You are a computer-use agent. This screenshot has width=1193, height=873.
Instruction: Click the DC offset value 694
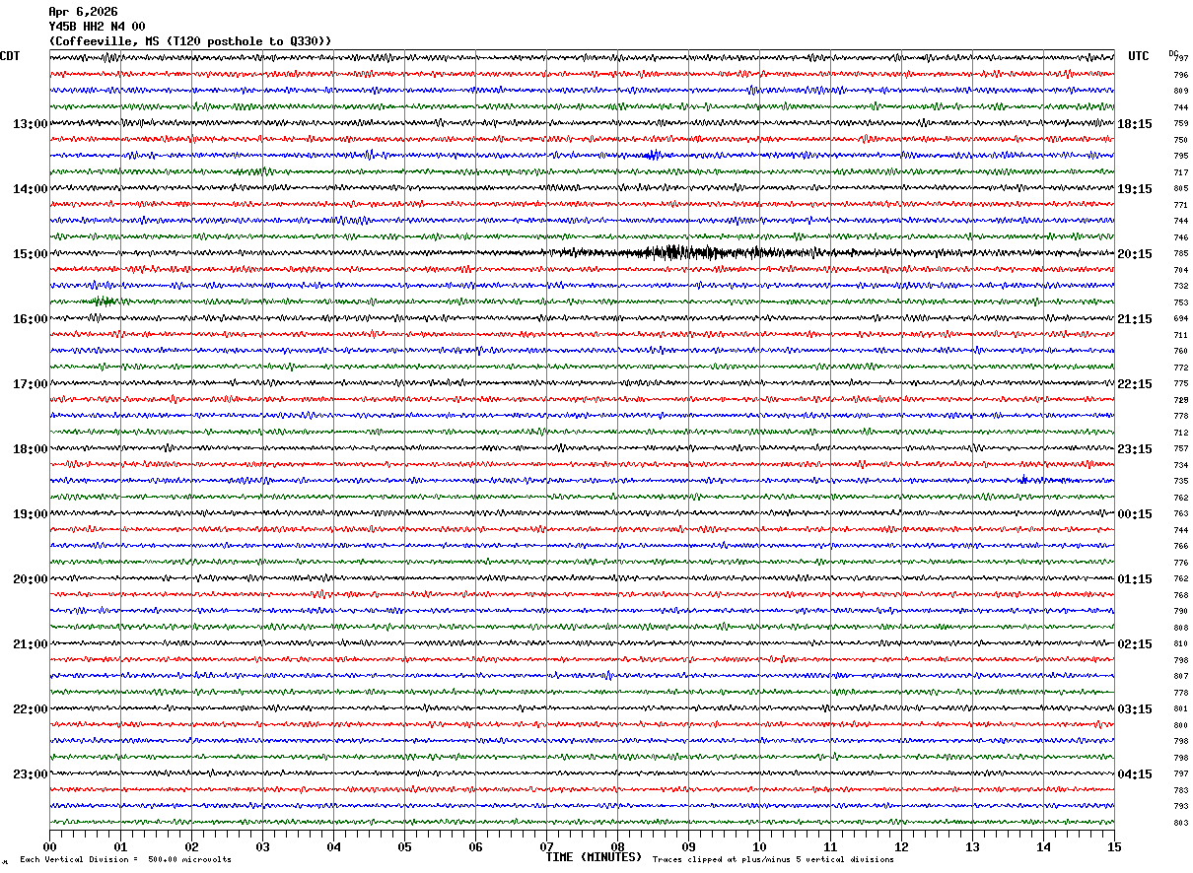coord(1180,318)
